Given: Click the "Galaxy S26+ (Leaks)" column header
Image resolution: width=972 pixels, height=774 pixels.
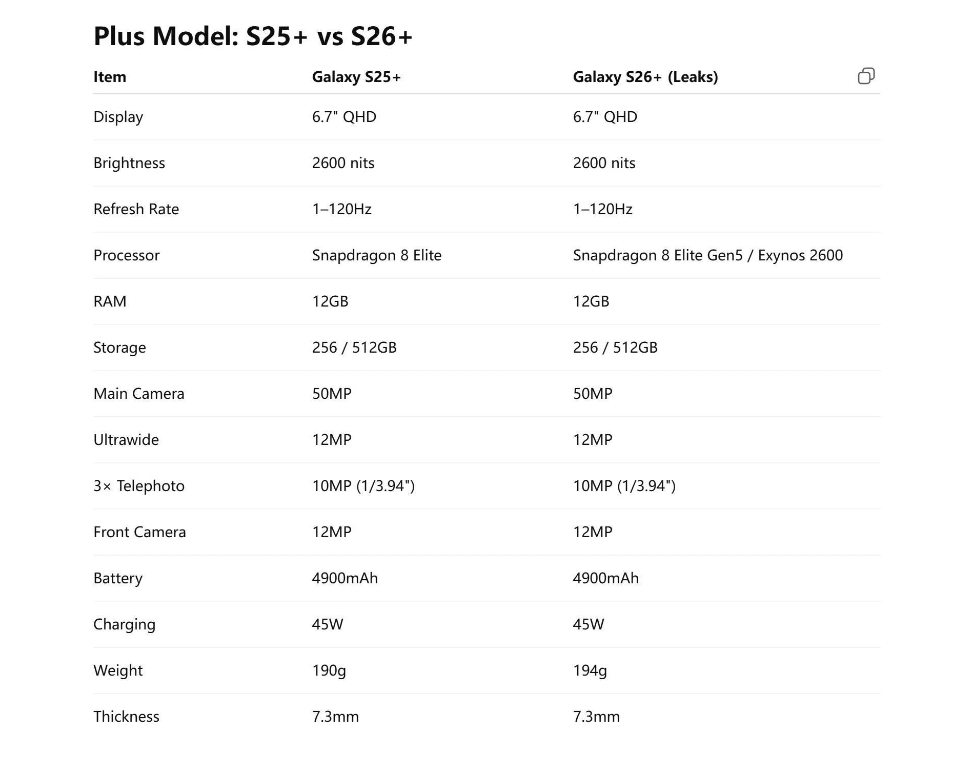Looking at the screenshot, I should (x=645, y=77).
